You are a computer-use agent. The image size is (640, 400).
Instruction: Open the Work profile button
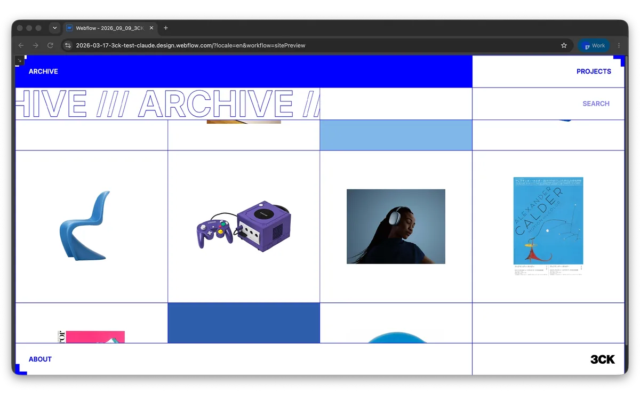click(594, 45)
